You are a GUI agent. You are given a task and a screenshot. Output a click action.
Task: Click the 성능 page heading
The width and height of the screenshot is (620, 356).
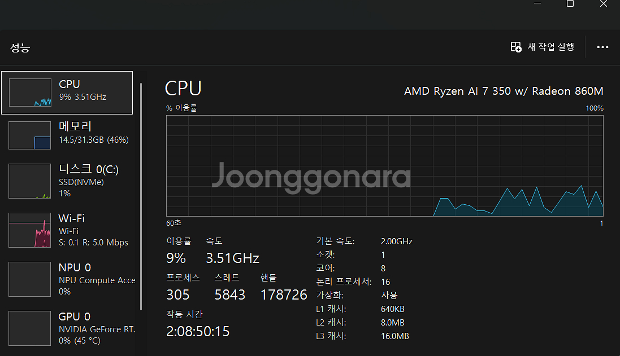pos(20,48)
